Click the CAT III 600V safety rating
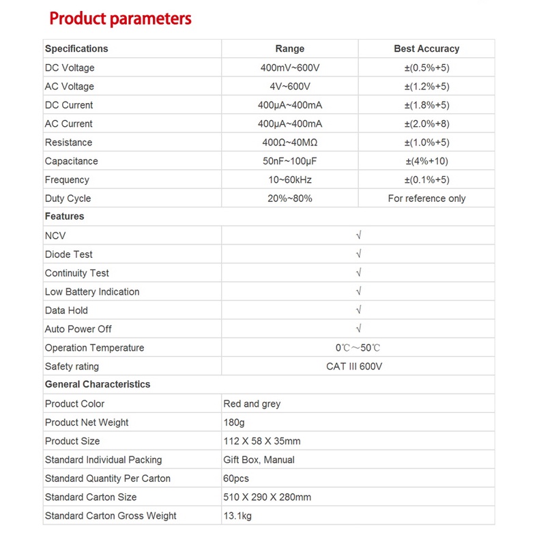 pos(354,366)
